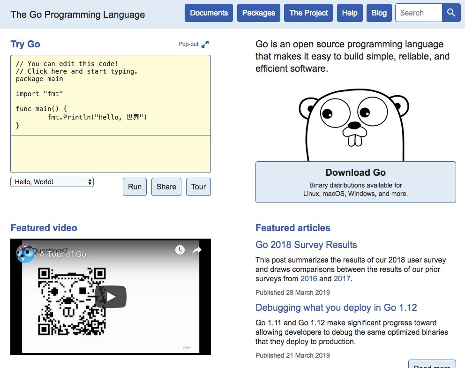The height and width of the screenshot is (368, 465).
Task: Click the Featured articles heading
Action: point(293,228)
